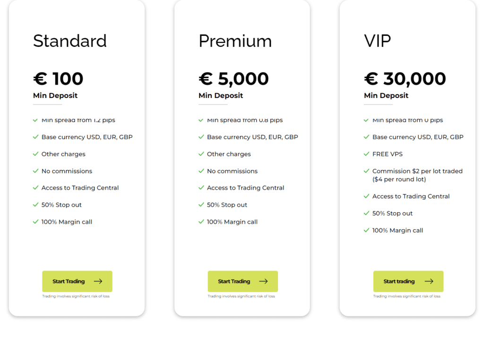
Task: Click the arrow icon in Standard's Start Trading button
Action: (98, 281)
